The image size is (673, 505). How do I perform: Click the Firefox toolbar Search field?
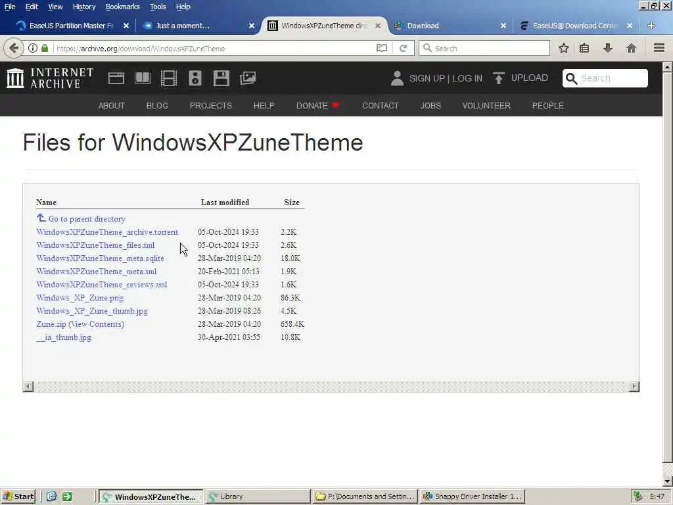[x=484, y=48]
